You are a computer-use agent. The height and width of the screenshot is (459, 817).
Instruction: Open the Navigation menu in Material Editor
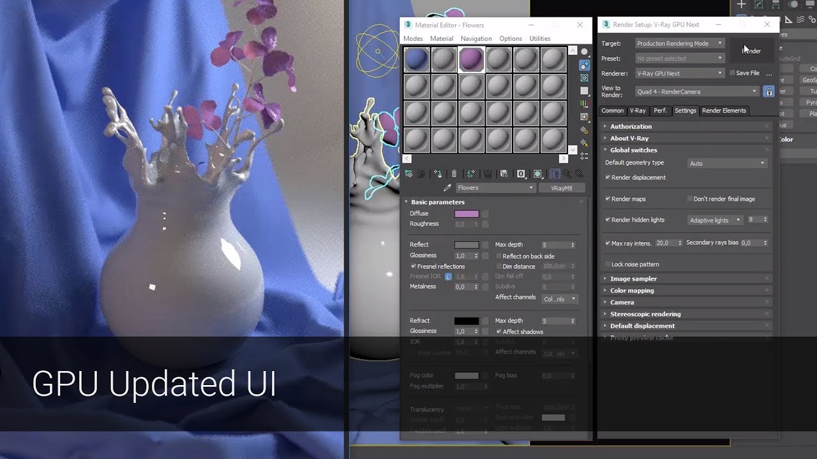coord(476,39)
